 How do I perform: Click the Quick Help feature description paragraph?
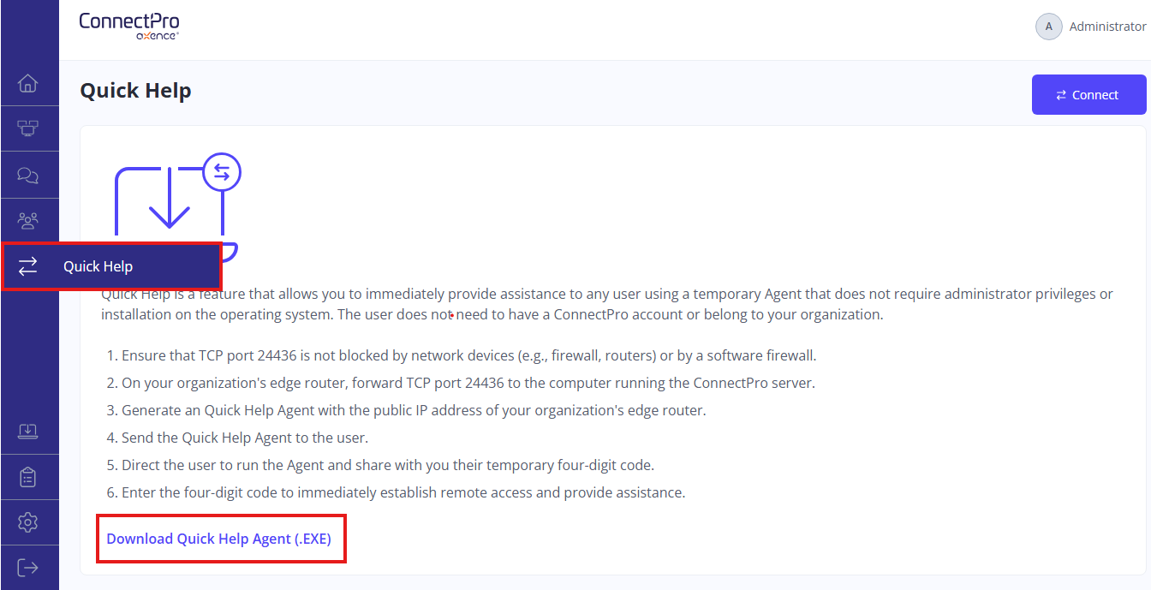(x=607, y=304)
